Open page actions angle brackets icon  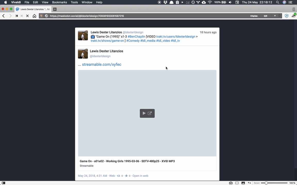(x=249, y=183)
